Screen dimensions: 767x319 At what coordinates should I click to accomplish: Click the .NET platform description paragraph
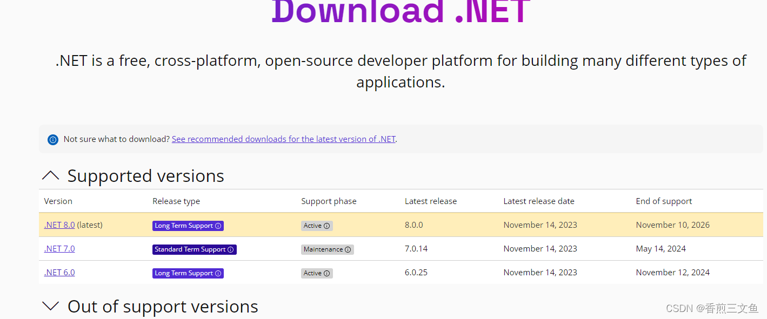401,71
